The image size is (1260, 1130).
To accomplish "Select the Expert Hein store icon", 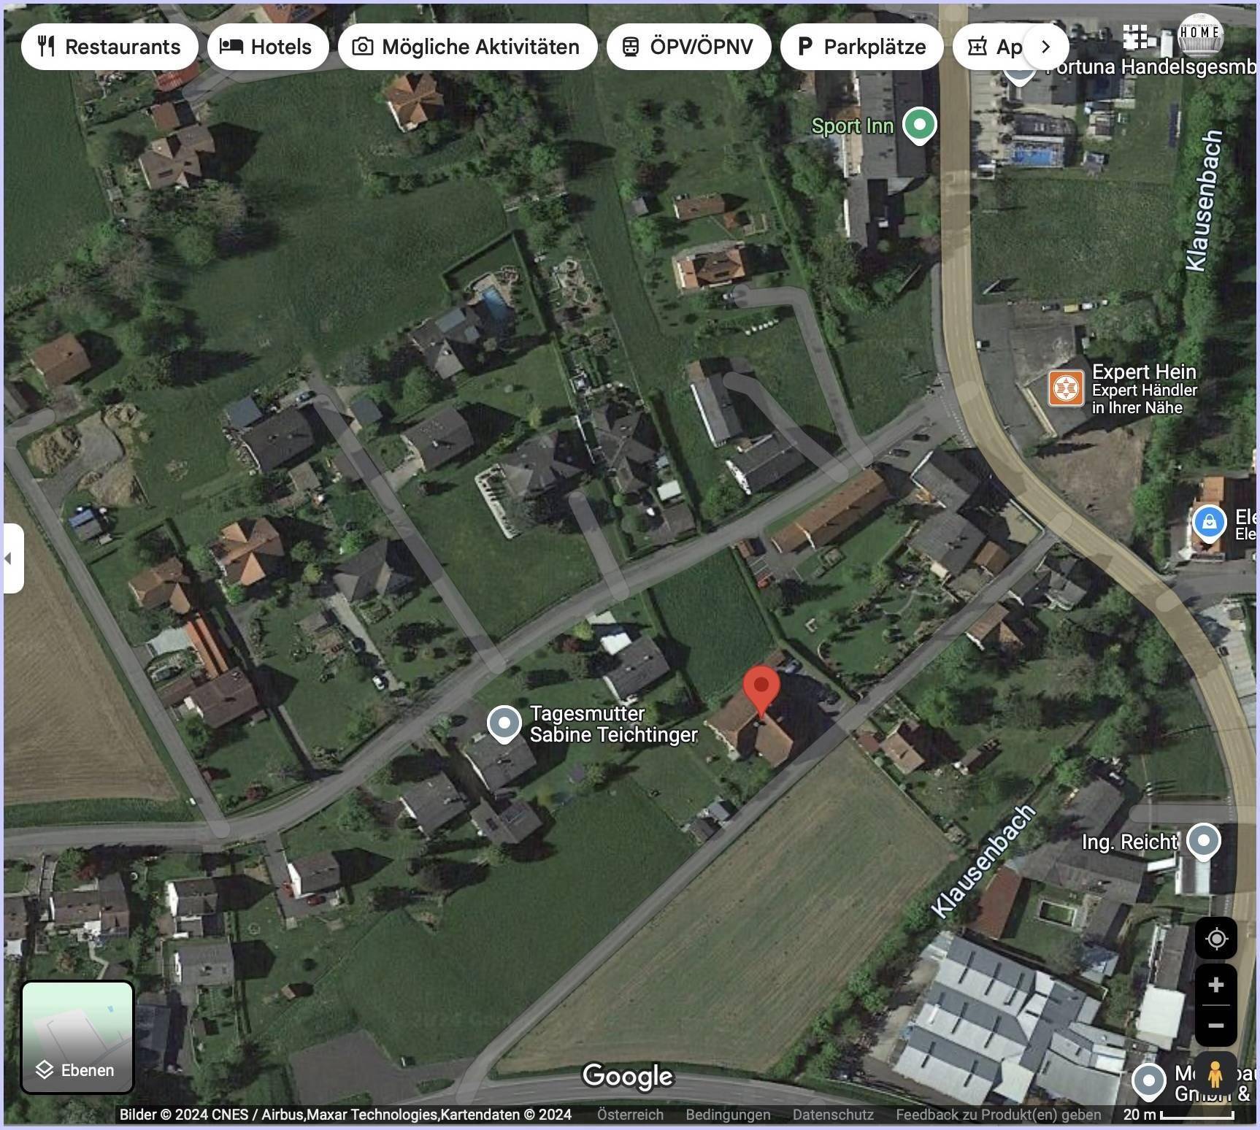I will click(1065, 388).
